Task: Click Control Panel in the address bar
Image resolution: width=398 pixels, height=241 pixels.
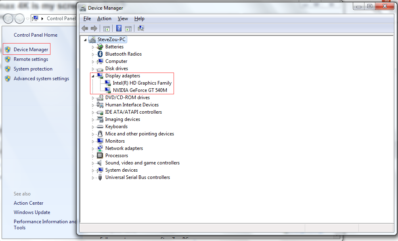Action: [61, 19]
